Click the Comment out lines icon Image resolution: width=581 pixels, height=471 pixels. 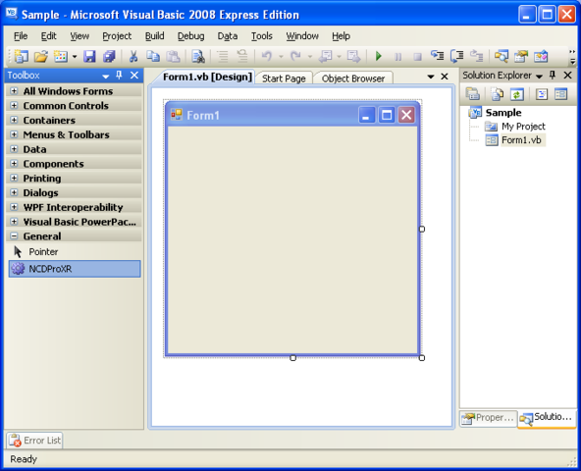coord(223,56)
